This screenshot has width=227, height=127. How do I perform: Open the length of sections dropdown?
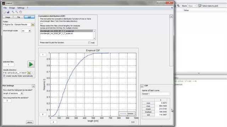click(x=22, y=93)
